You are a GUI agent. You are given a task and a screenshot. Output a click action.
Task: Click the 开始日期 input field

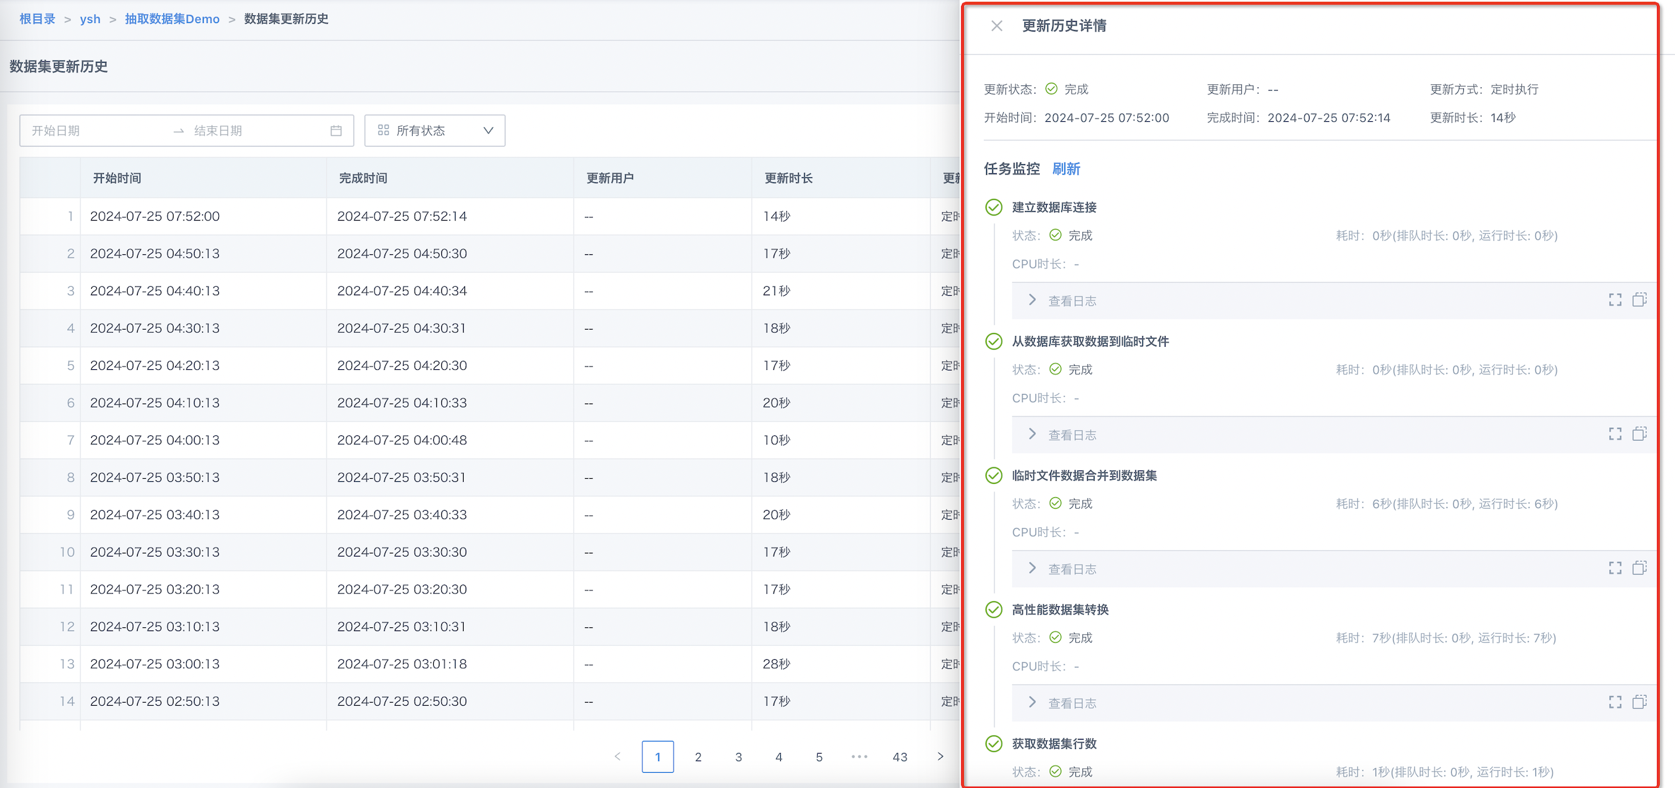[x=98, y=131]
